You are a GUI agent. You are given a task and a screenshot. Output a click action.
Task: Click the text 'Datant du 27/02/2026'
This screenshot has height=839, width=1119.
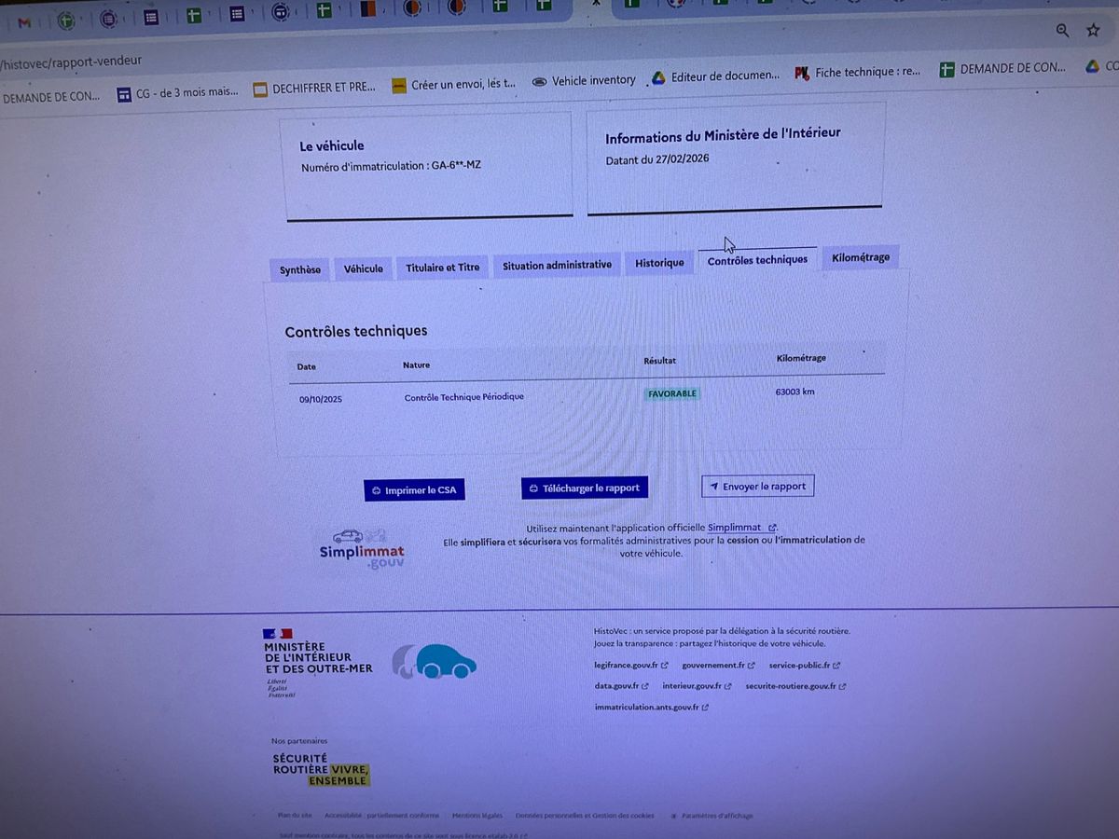(x=656, y=159)
